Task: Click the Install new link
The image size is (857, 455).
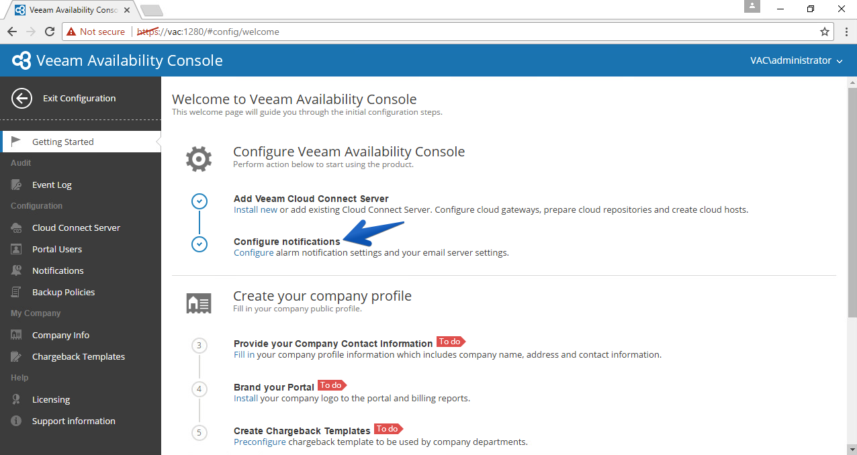Action: click(x=255, y=209)
